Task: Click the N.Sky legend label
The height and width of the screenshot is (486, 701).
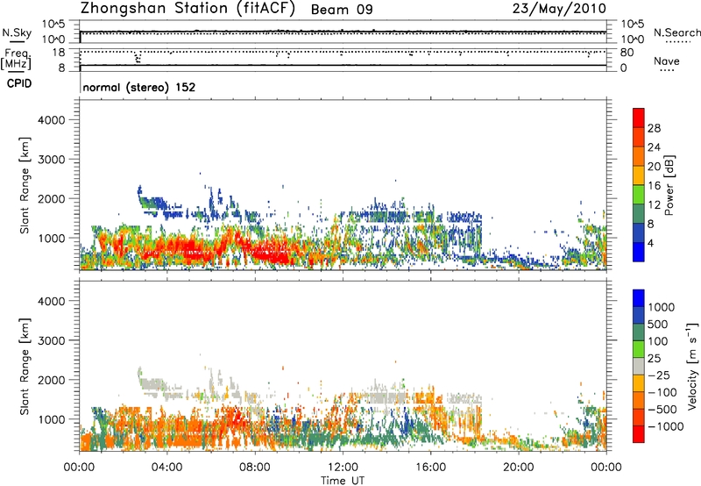Action: [x=17, y=32]
